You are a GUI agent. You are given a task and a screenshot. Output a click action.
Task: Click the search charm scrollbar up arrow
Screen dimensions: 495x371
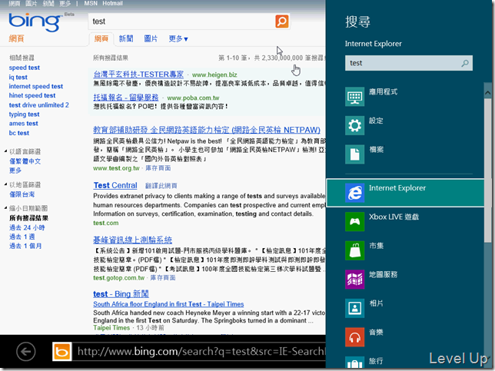point(488,93)
